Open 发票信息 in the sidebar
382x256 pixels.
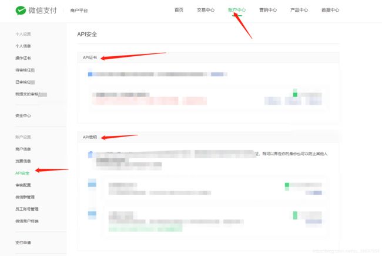[23, 161]
